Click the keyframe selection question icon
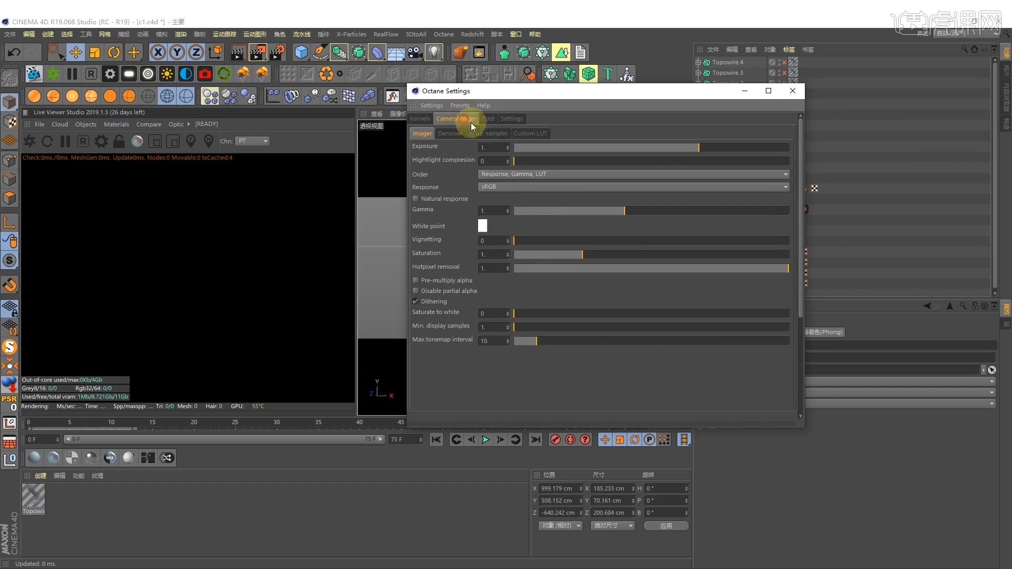This screenshot has width=1012, height=569. pyautogui.click(x=585, y=440)
